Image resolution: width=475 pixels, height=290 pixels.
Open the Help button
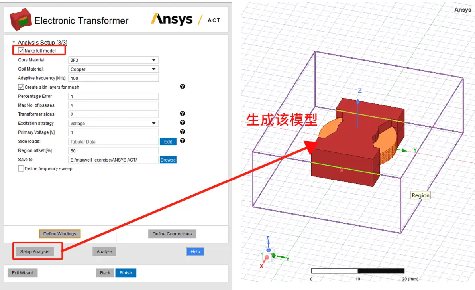pyautogui.click(x=195, y=251)
